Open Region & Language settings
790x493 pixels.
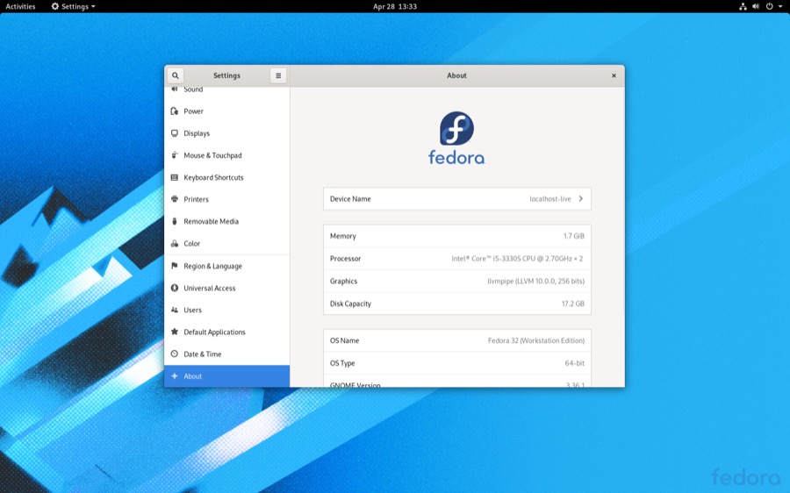[x=226, y=266]
